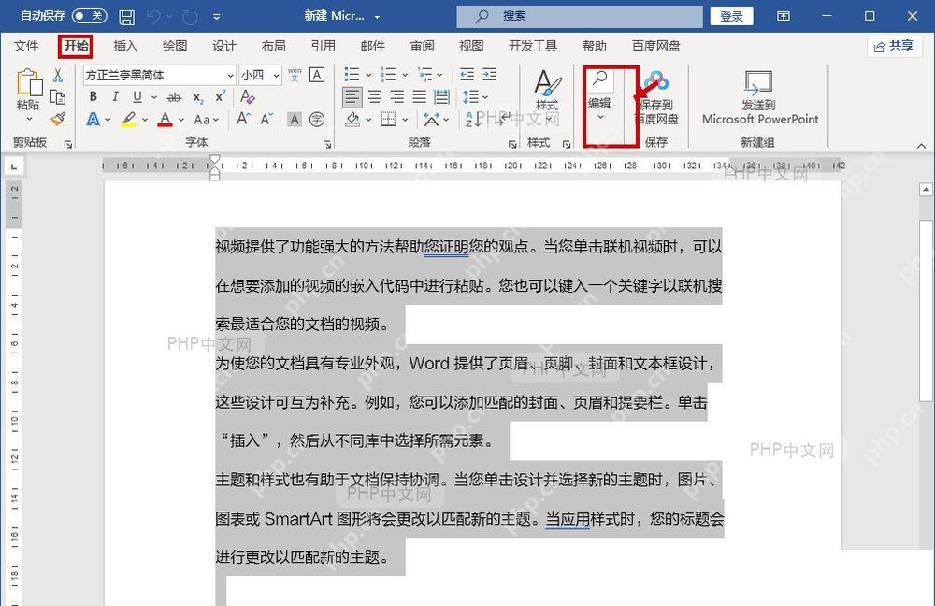Image resolution: width=935 pixels, height=606 pixels.
Task: Click the 搜索 search box
Action: pyautogui.click(x=580, y=16)
